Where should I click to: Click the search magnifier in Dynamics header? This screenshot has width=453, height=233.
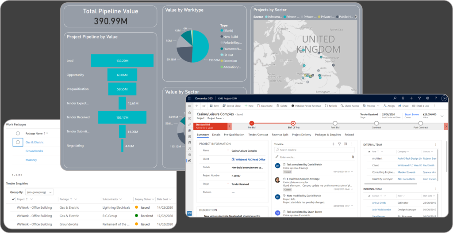click(395, 98)
